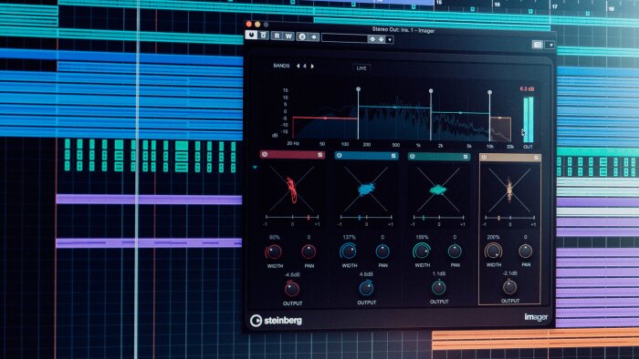Screen dimensions: 639x359
Task: Increase the number of bands with right arrow
Action: click(x=312, y=66)
